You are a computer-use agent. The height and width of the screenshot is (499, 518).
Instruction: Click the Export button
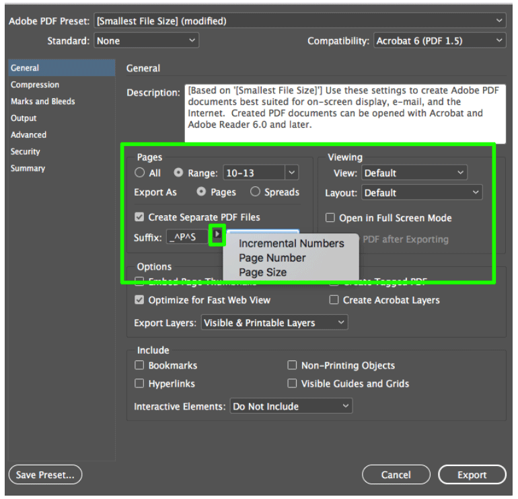(x=472, y=475)
